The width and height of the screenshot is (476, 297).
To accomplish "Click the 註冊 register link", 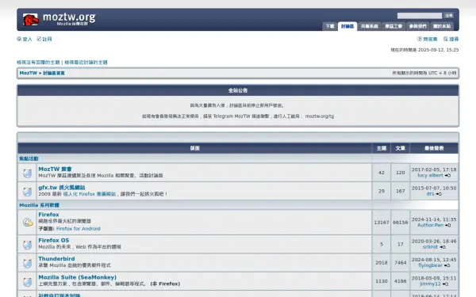I will (47, 39).
